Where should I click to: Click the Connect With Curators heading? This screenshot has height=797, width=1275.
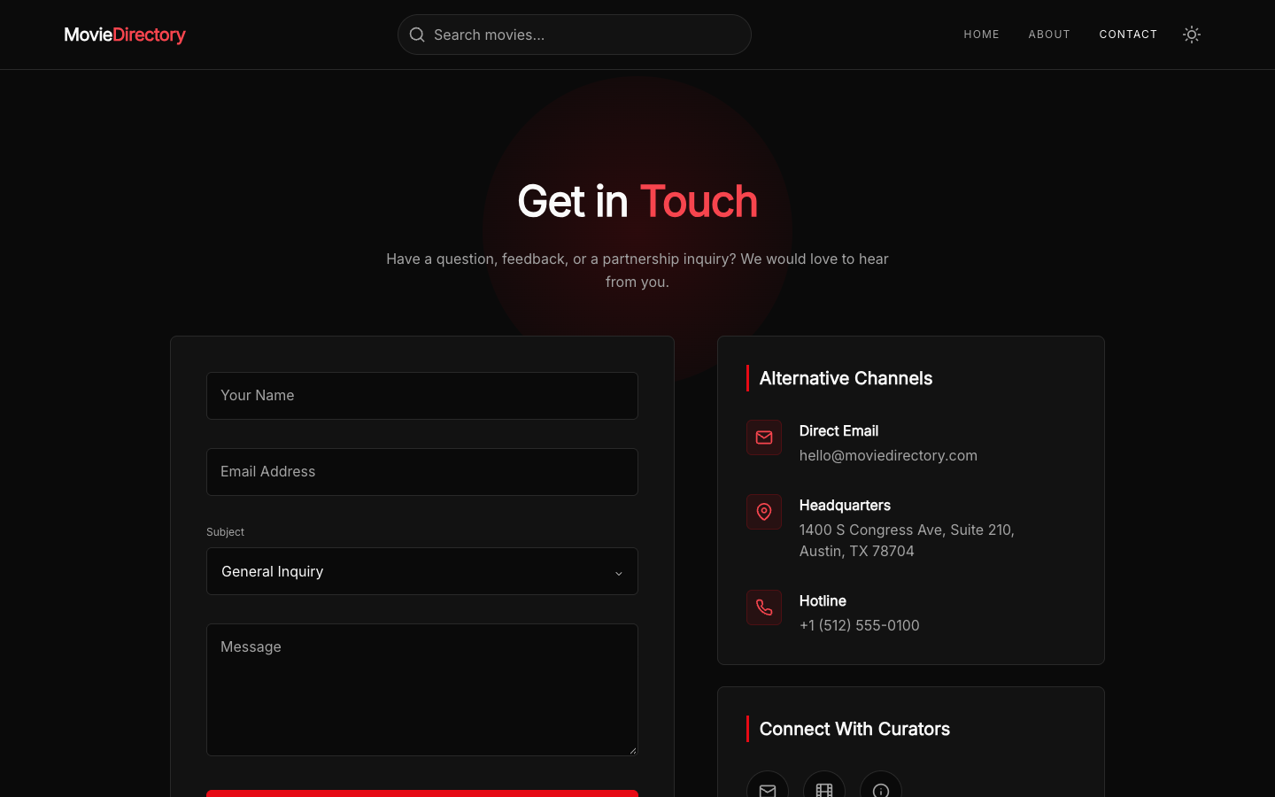[854, 729]
